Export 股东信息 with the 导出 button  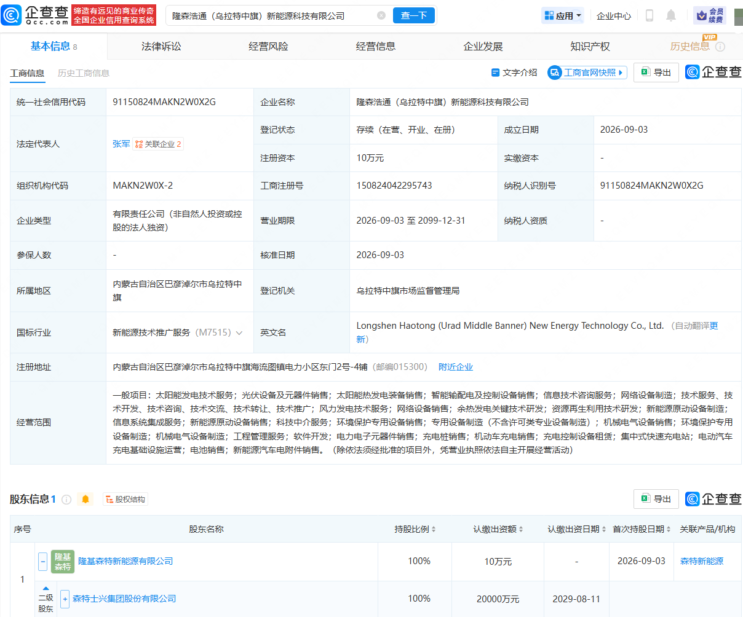656,499
